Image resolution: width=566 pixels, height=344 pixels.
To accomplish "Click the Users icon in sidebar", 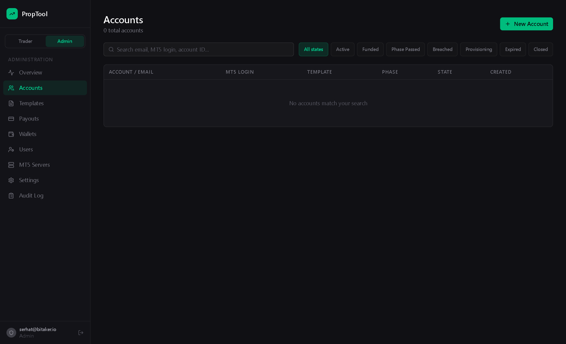I will [x=11, y=149].
